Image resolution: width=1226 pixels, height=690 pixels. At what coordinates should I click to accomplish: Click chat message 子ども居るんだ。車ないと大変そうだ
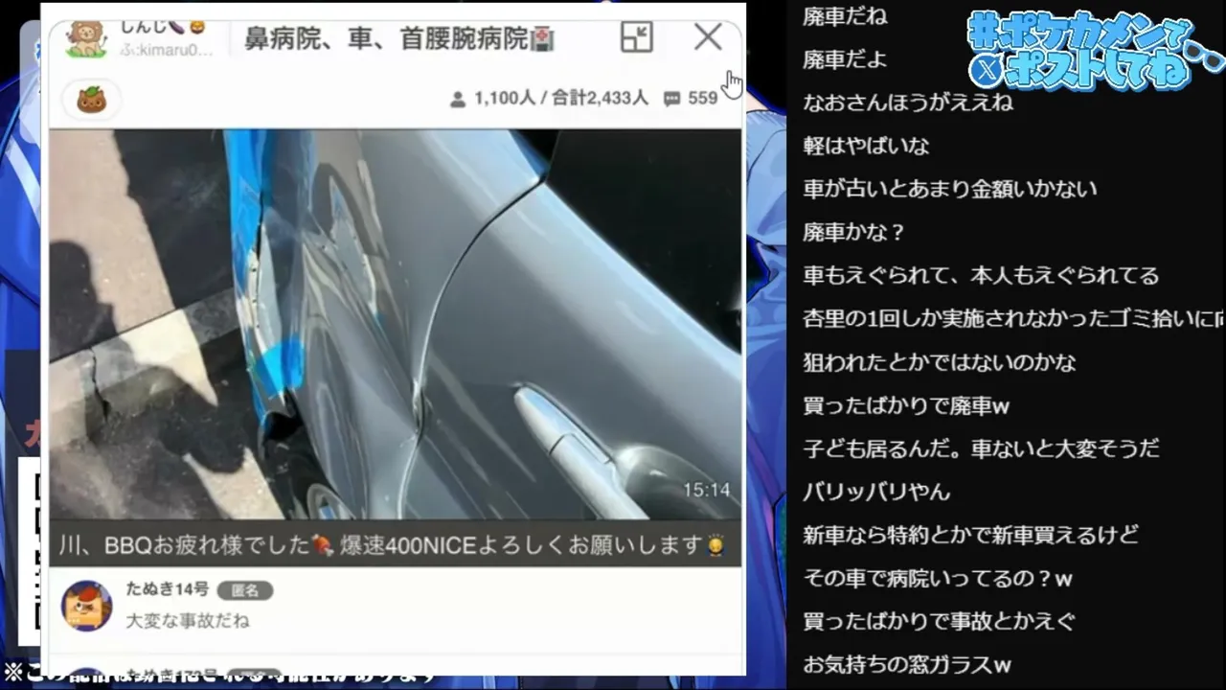coord(982,448)
